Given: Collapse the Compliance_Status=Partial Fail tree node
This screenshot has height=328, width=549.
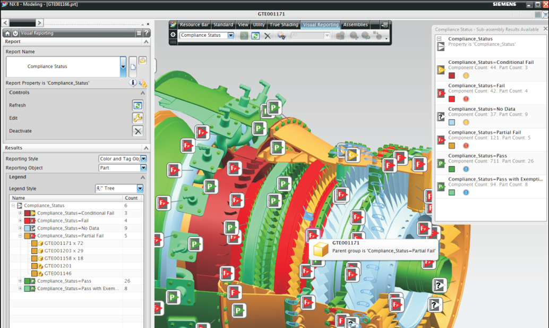Looking at the screenshot, I should 21,236.
